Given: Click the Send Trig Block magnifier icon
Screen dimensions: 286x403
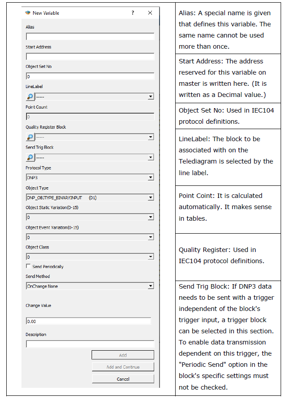Looking at the screenshot, I should (30, 157).
